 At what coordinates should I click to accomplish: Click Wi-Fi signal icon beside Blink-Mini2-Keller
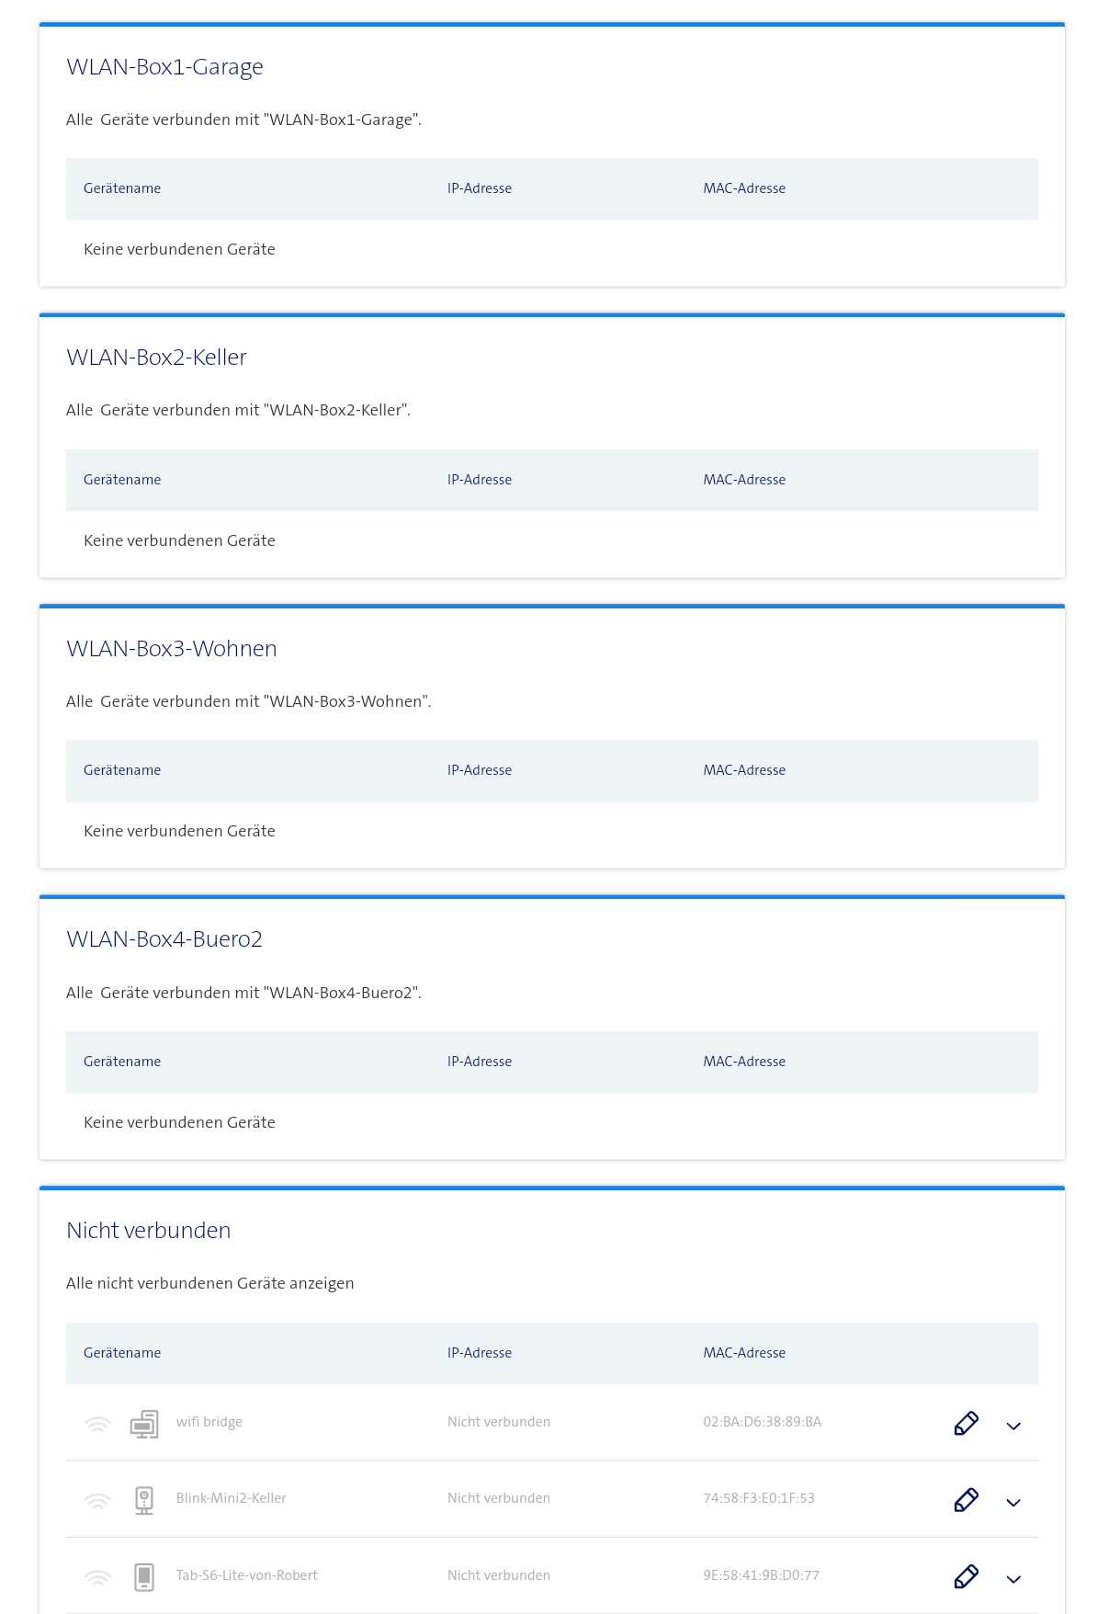[97, 1500]
